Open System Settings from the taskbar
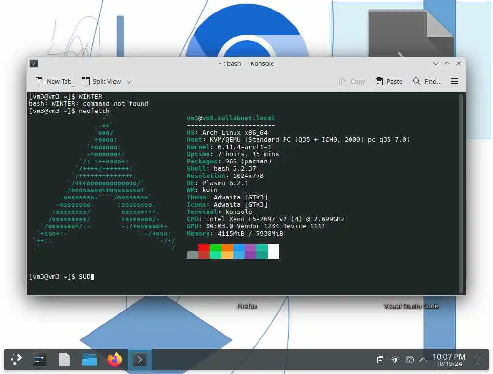The height and width of the screenshot is (374, 493). (x=39, y=359)
